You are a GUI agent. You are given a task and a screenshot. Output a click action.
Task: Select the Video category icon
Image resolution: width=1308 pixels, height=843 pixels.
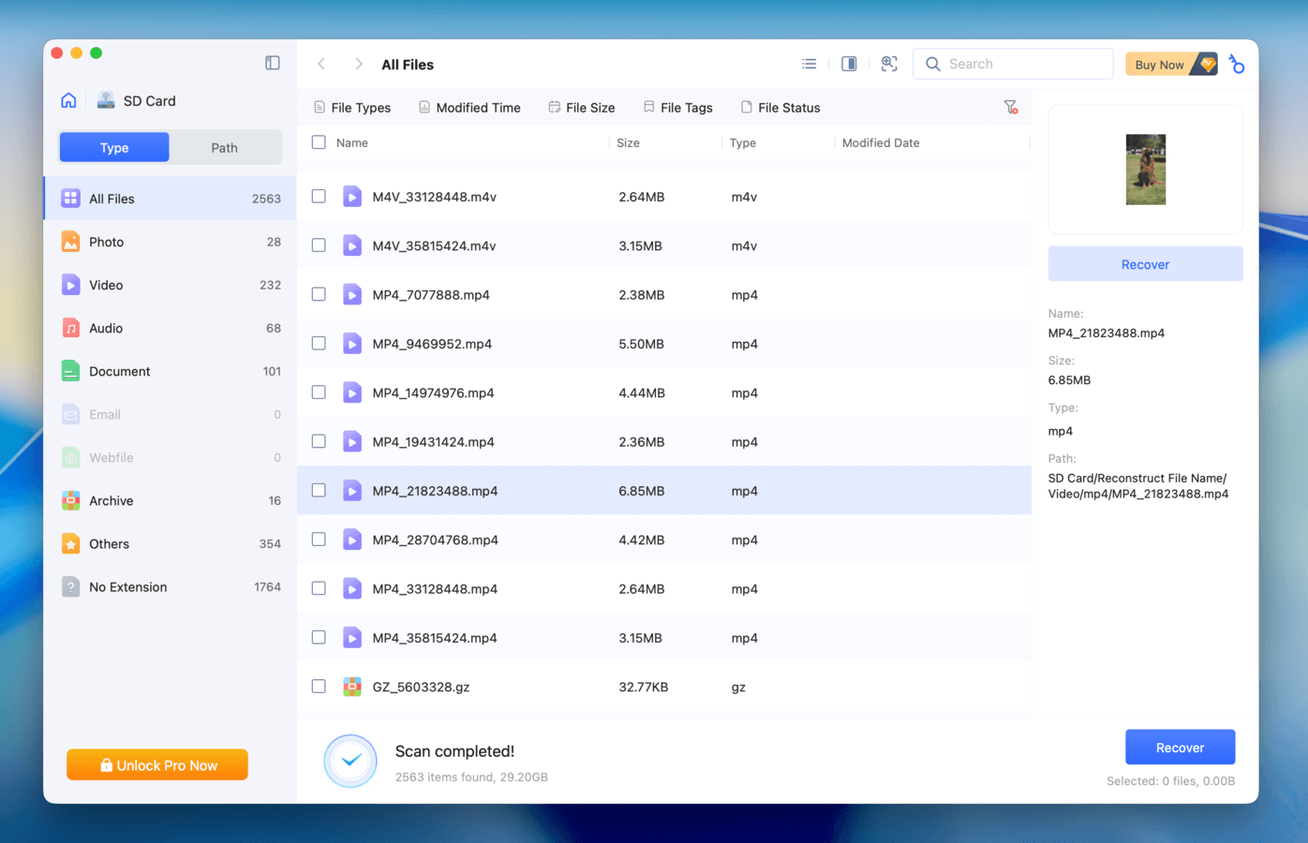(70, 285)
